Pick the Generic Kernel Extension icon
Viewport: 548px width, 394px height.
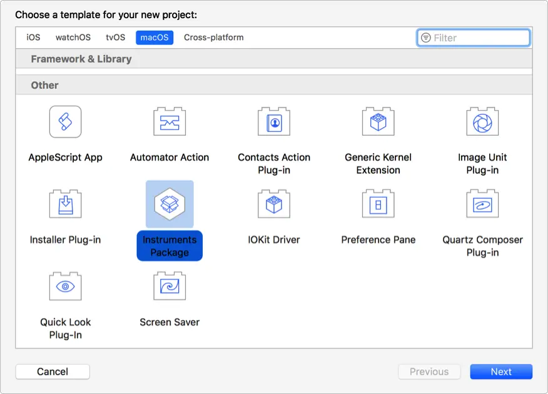click(x=378, y=121)
